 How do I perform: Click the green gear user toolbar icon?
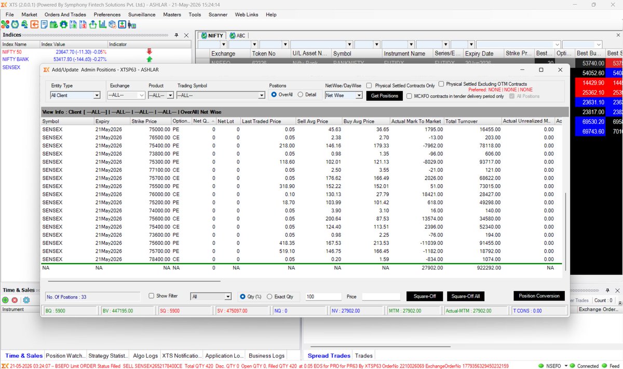[x=63, y=24]
